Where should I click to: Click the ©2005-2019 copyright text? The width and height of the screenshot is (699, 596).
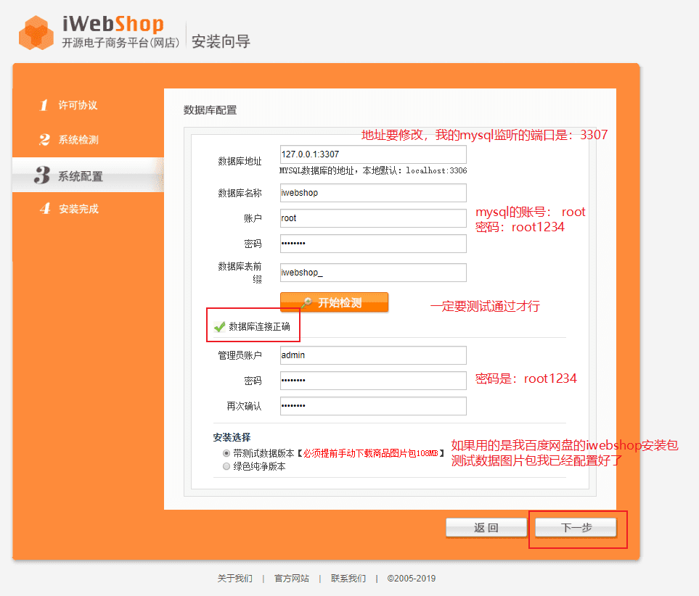(x=411, y=578)
